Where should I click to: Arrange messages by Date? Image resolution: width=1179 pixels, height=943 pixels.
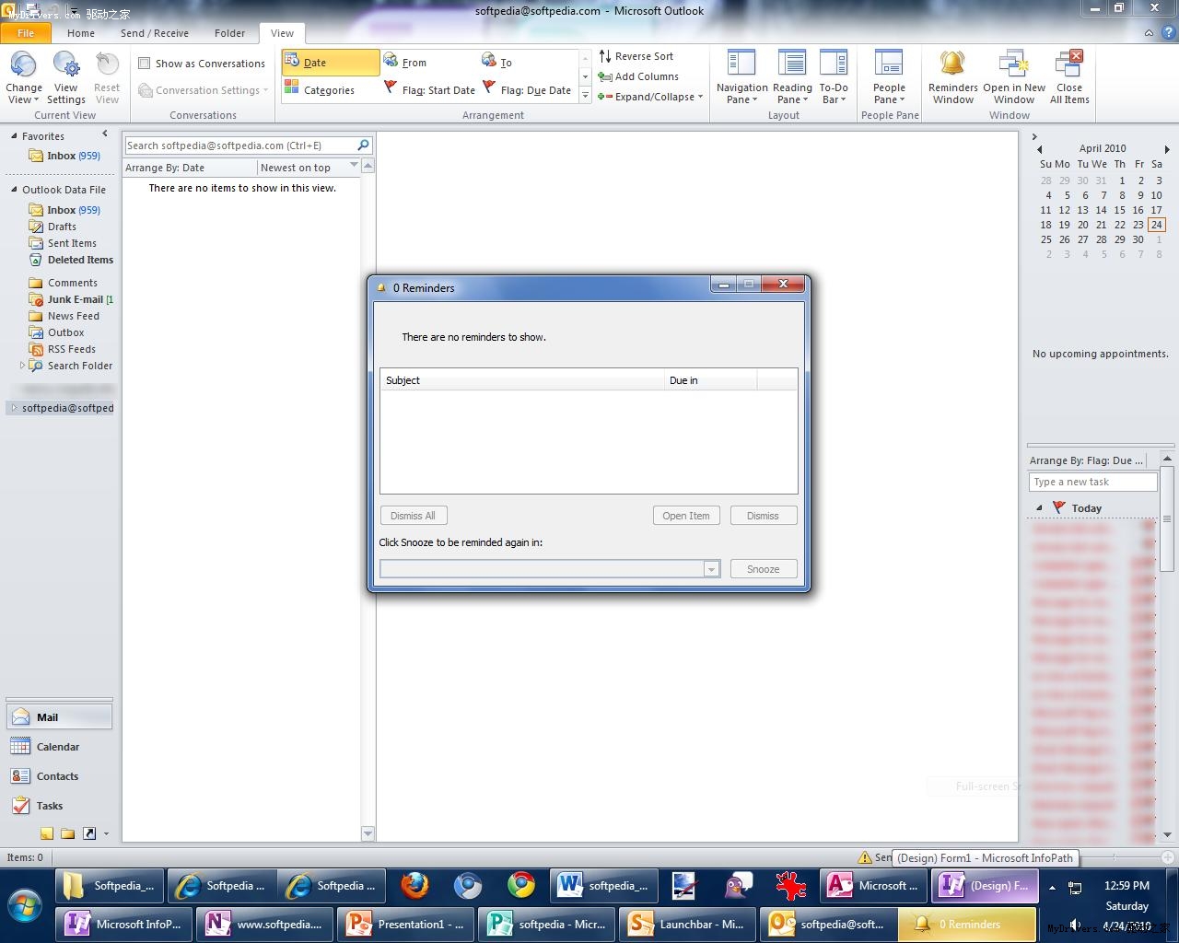click(x=330, y=63)
